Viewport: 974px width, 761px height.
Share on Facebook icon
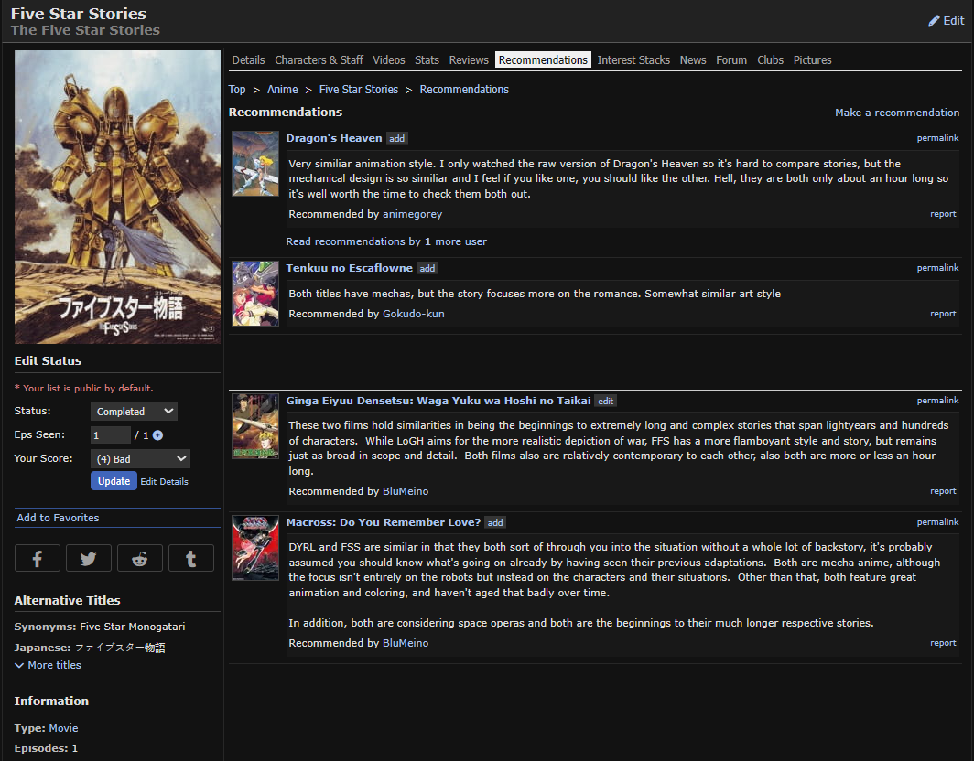click(38, 558)
